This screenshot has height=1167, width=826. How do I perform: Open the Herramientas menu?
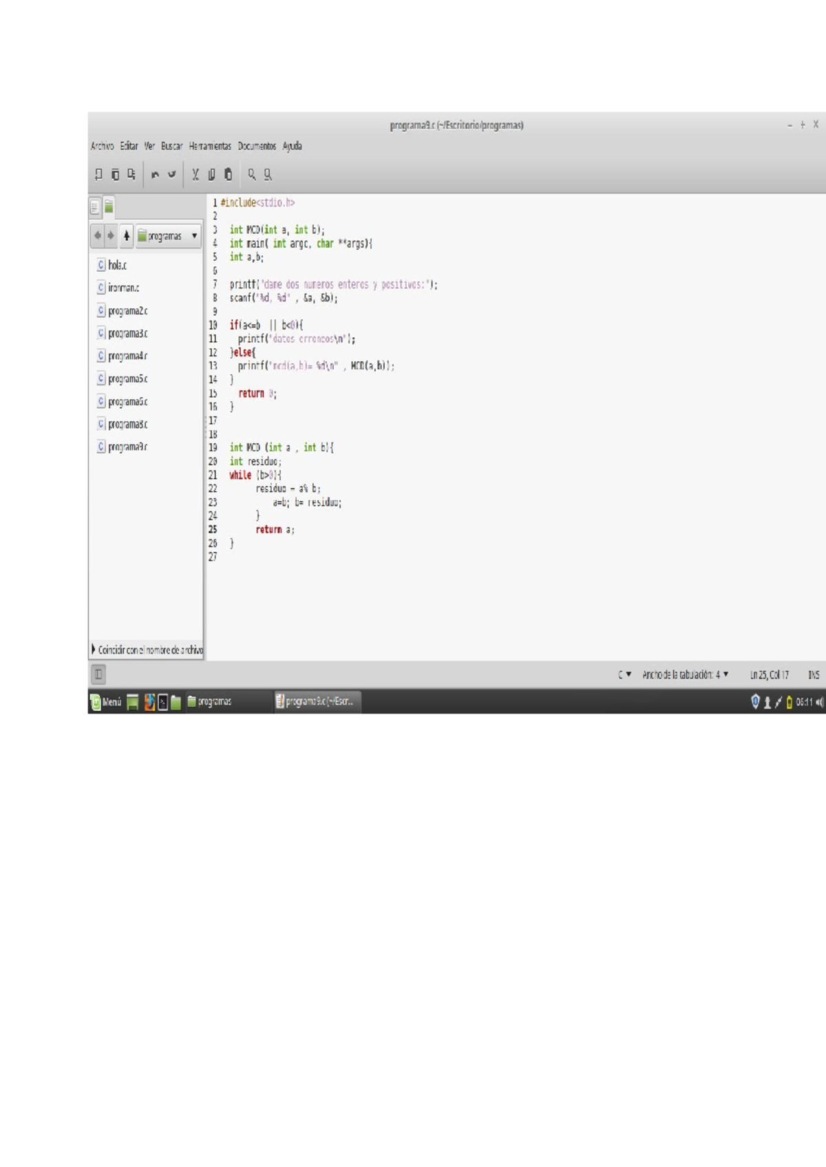tap(210, 146)
